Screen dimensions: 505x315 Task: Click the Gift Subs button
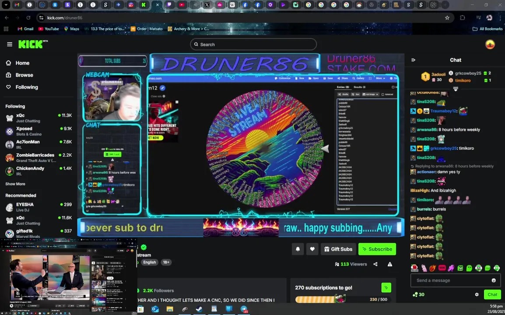click(338, 249)
